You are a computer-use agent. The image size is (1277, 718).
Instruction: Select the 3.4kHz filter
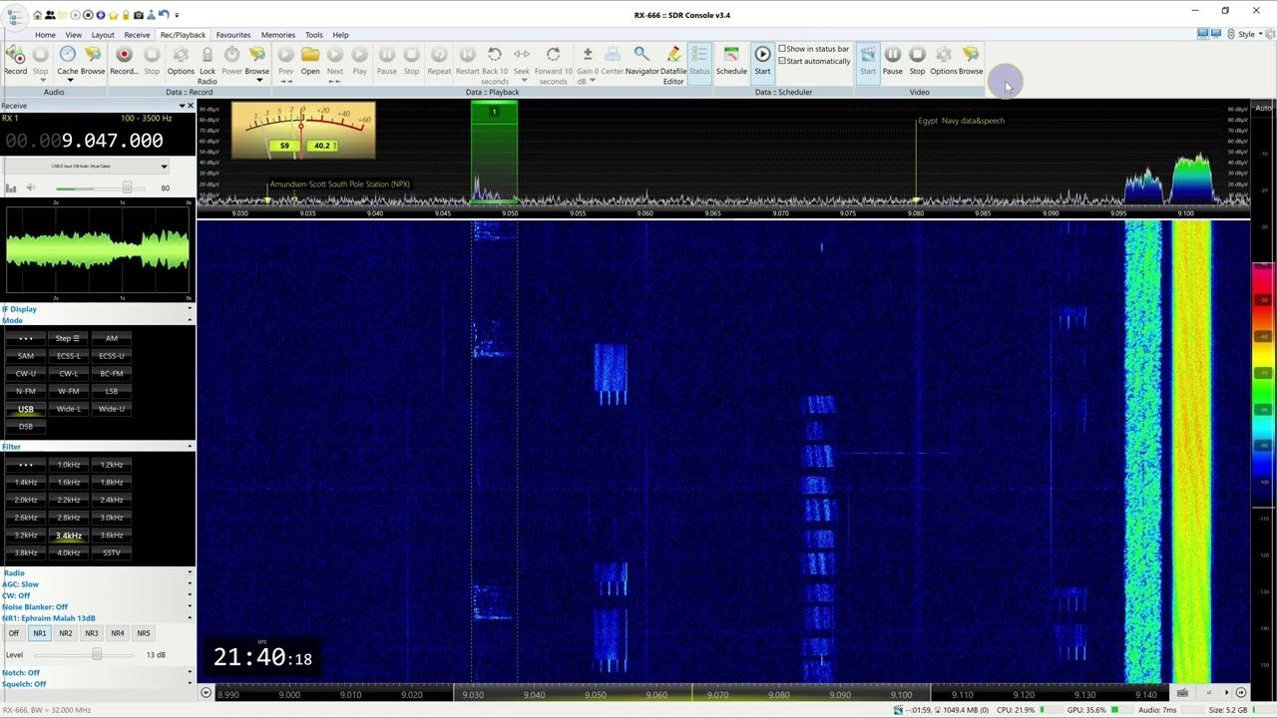point(69,536)
